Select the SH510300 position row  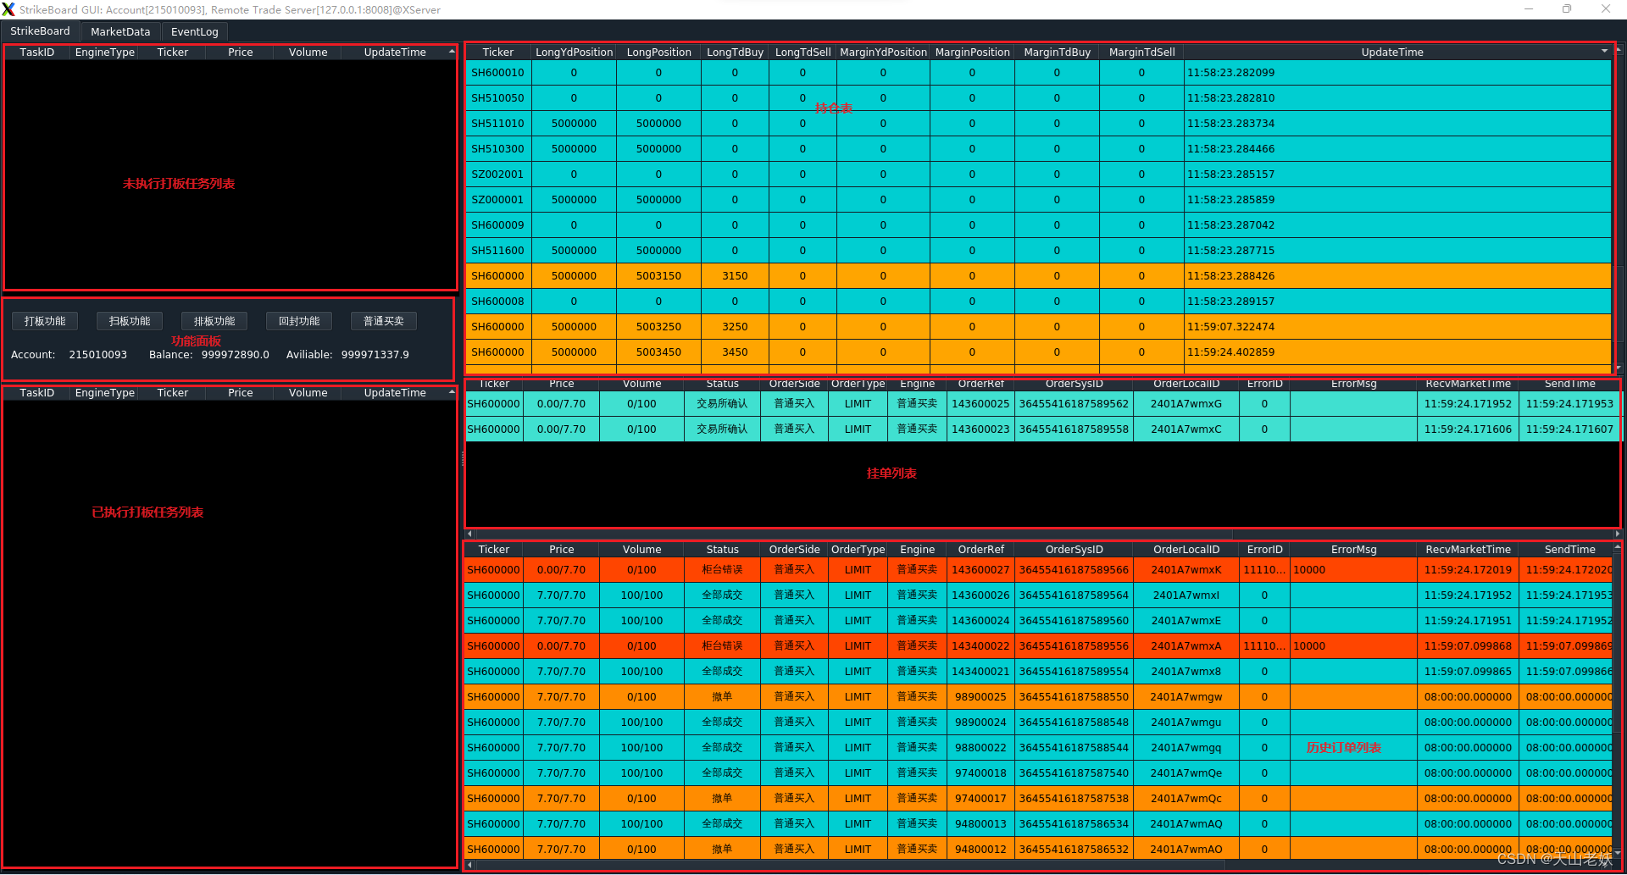1038,149
